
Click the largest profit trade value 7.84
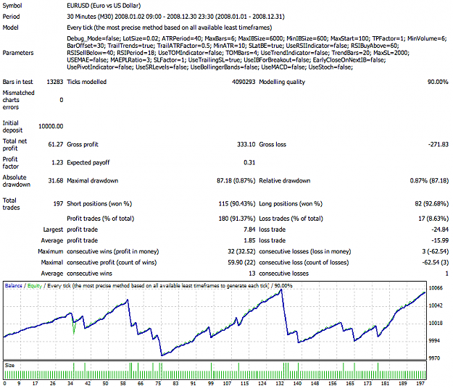pyautogui.click(x=249, y=229)
